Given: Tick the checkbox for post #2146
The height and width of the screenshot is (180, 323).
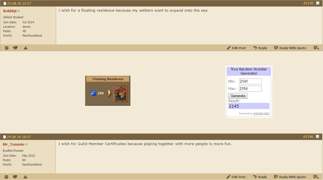Looking at the screenshot, I should (317, 136).
